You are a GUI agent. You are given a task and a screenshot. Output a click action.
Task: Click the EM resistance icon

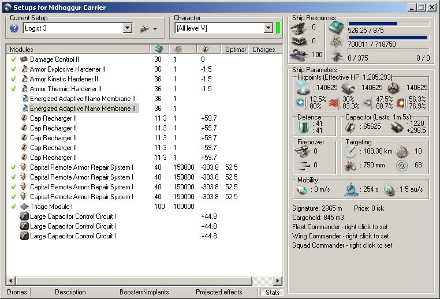click(301, 103)
